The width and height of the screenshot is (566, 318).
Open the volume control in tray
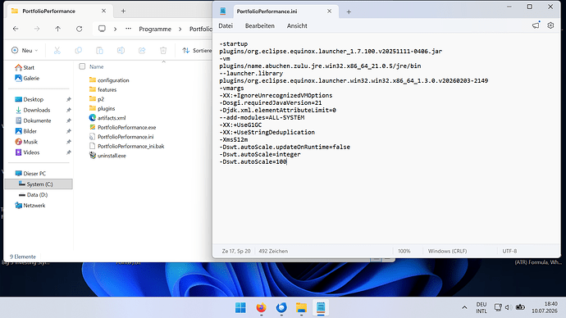tap(509, 307)
